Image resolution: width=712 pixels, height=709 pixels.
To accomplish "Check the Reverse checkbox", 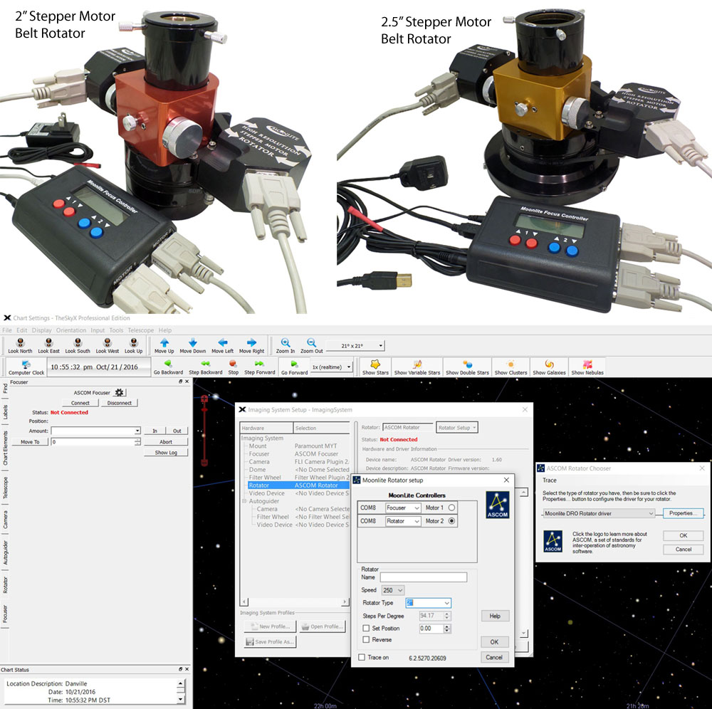I will point(366,639).
